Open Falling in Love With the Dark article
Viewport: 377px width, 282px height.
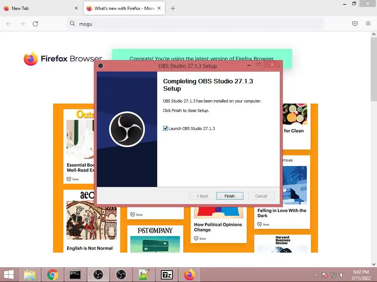[282, 213]
